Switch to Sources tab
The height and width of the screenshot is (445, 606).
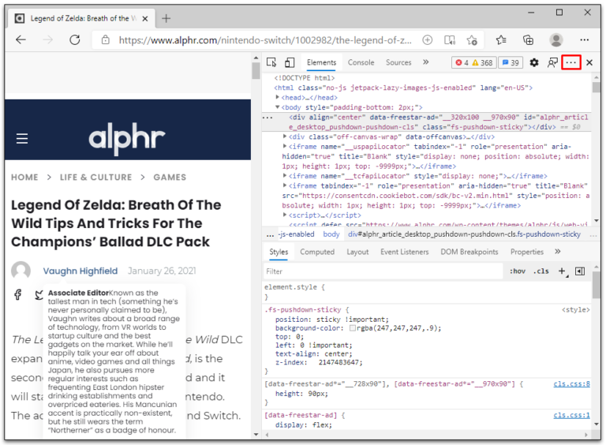(398, 62)
